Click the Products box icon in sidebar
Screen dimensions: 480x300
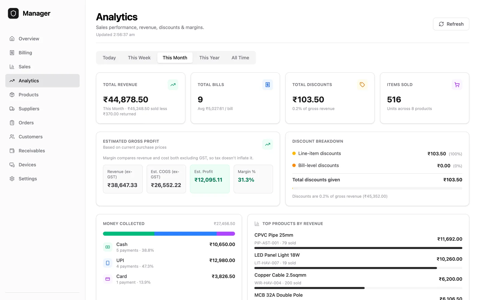pyautogui.click(x=12, y=95)
